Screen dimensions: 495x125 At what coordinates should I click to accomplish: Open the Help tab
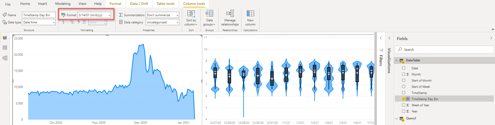98,4
